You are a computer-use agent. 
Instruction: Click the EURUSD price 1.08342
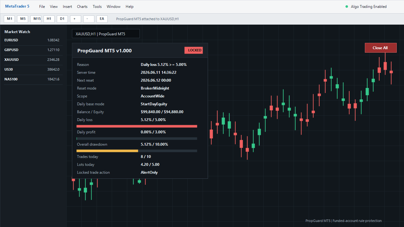click(x=53, y=40)
